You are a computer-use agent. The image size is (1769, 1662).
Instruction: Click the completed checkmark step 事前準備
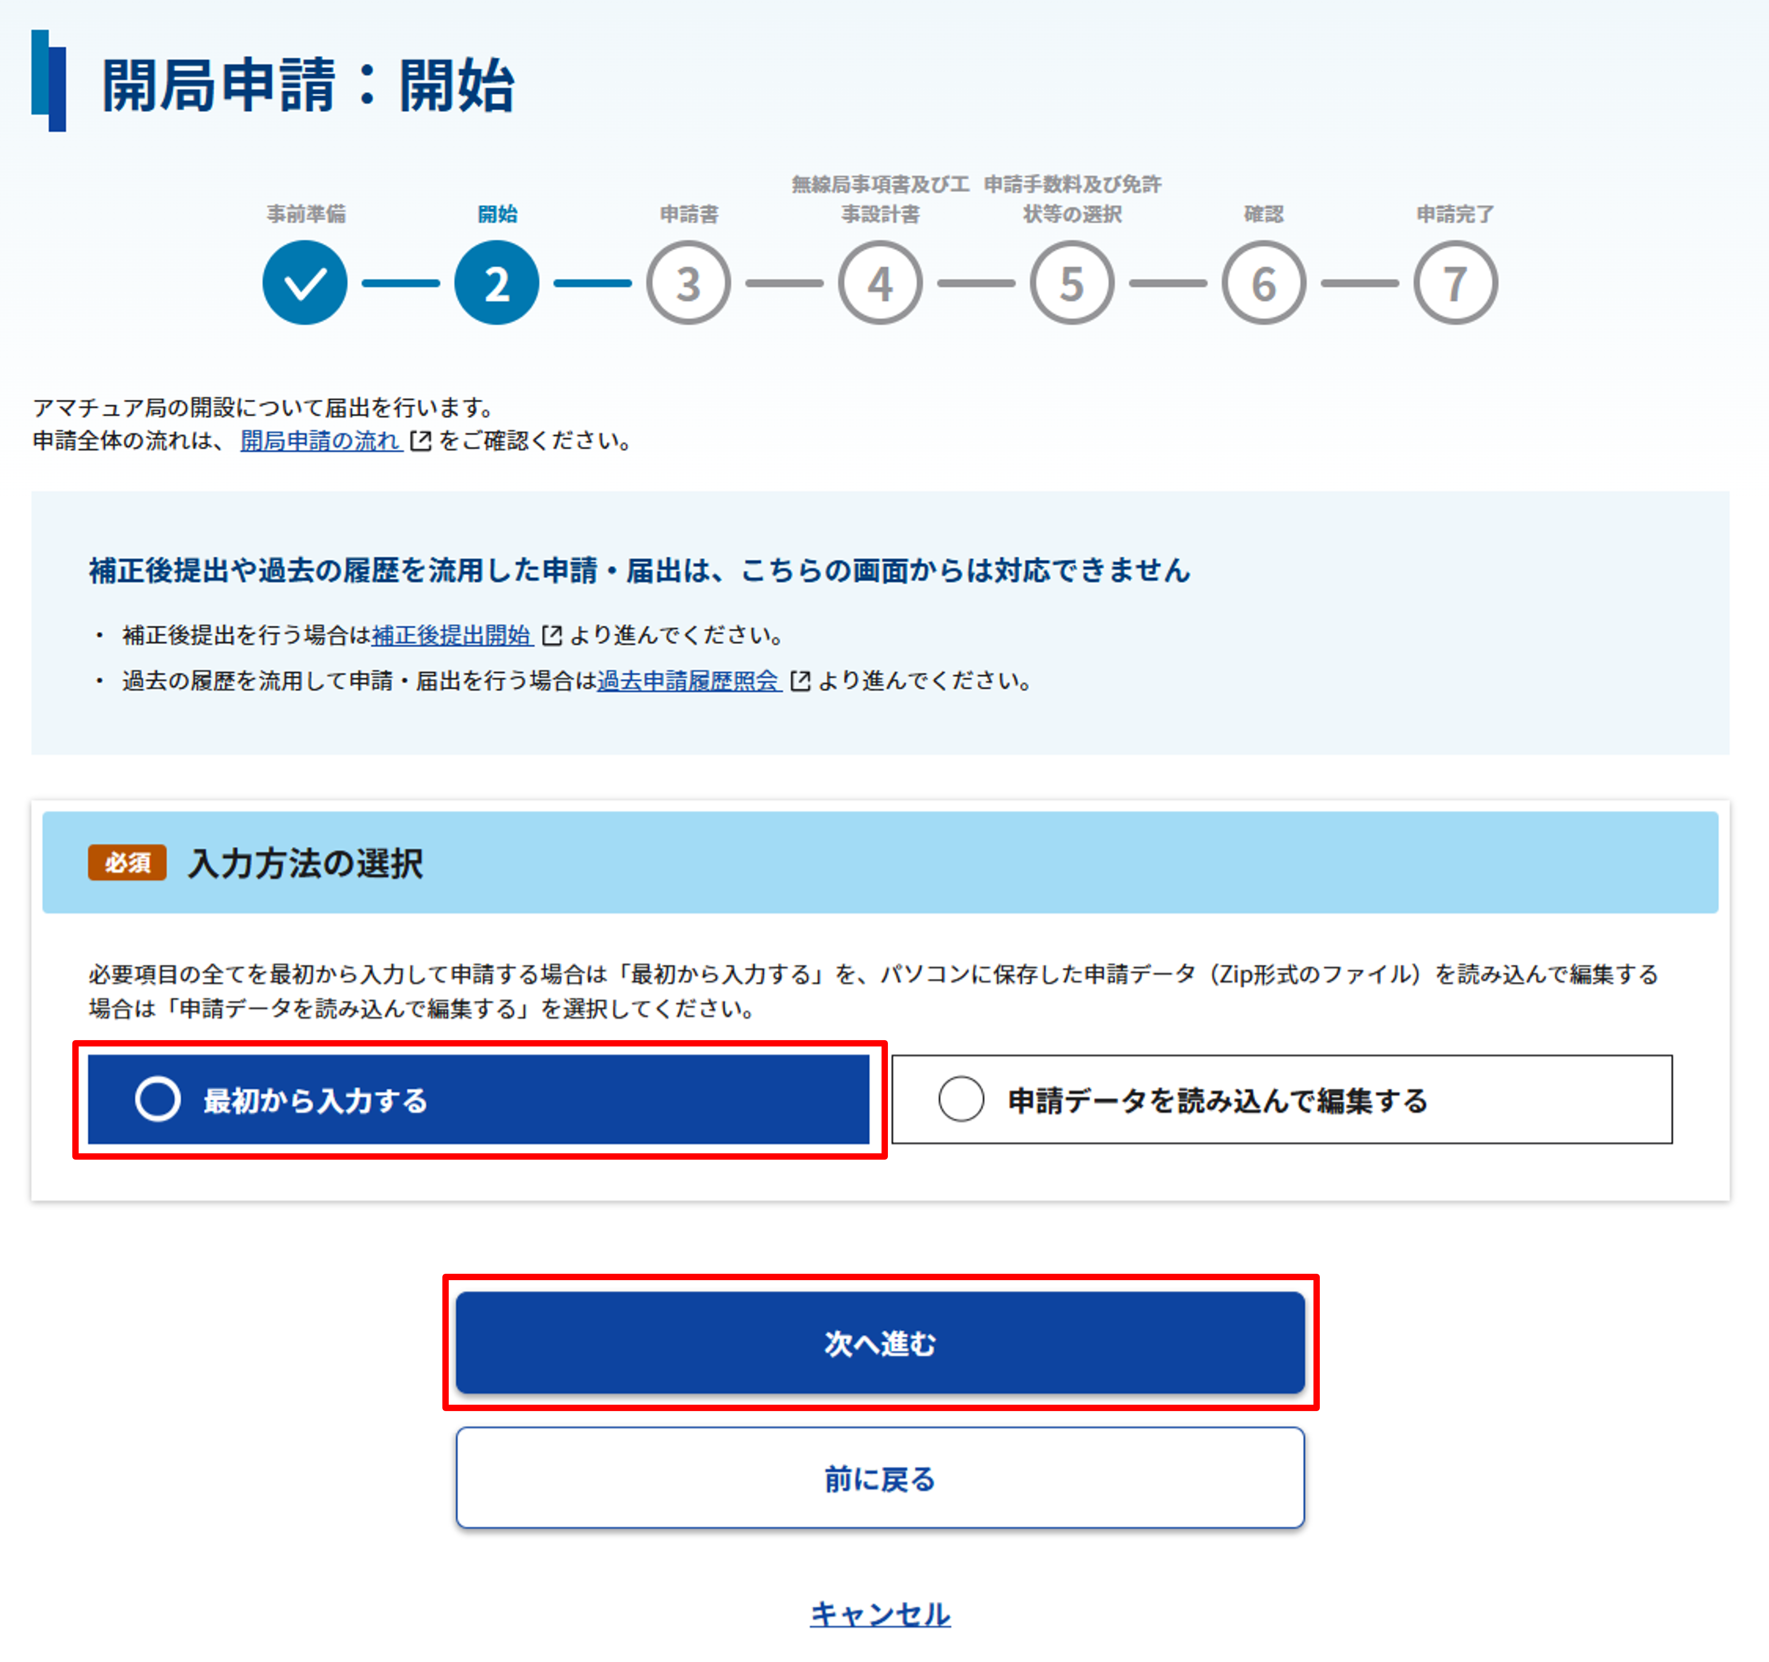[304, 283]
